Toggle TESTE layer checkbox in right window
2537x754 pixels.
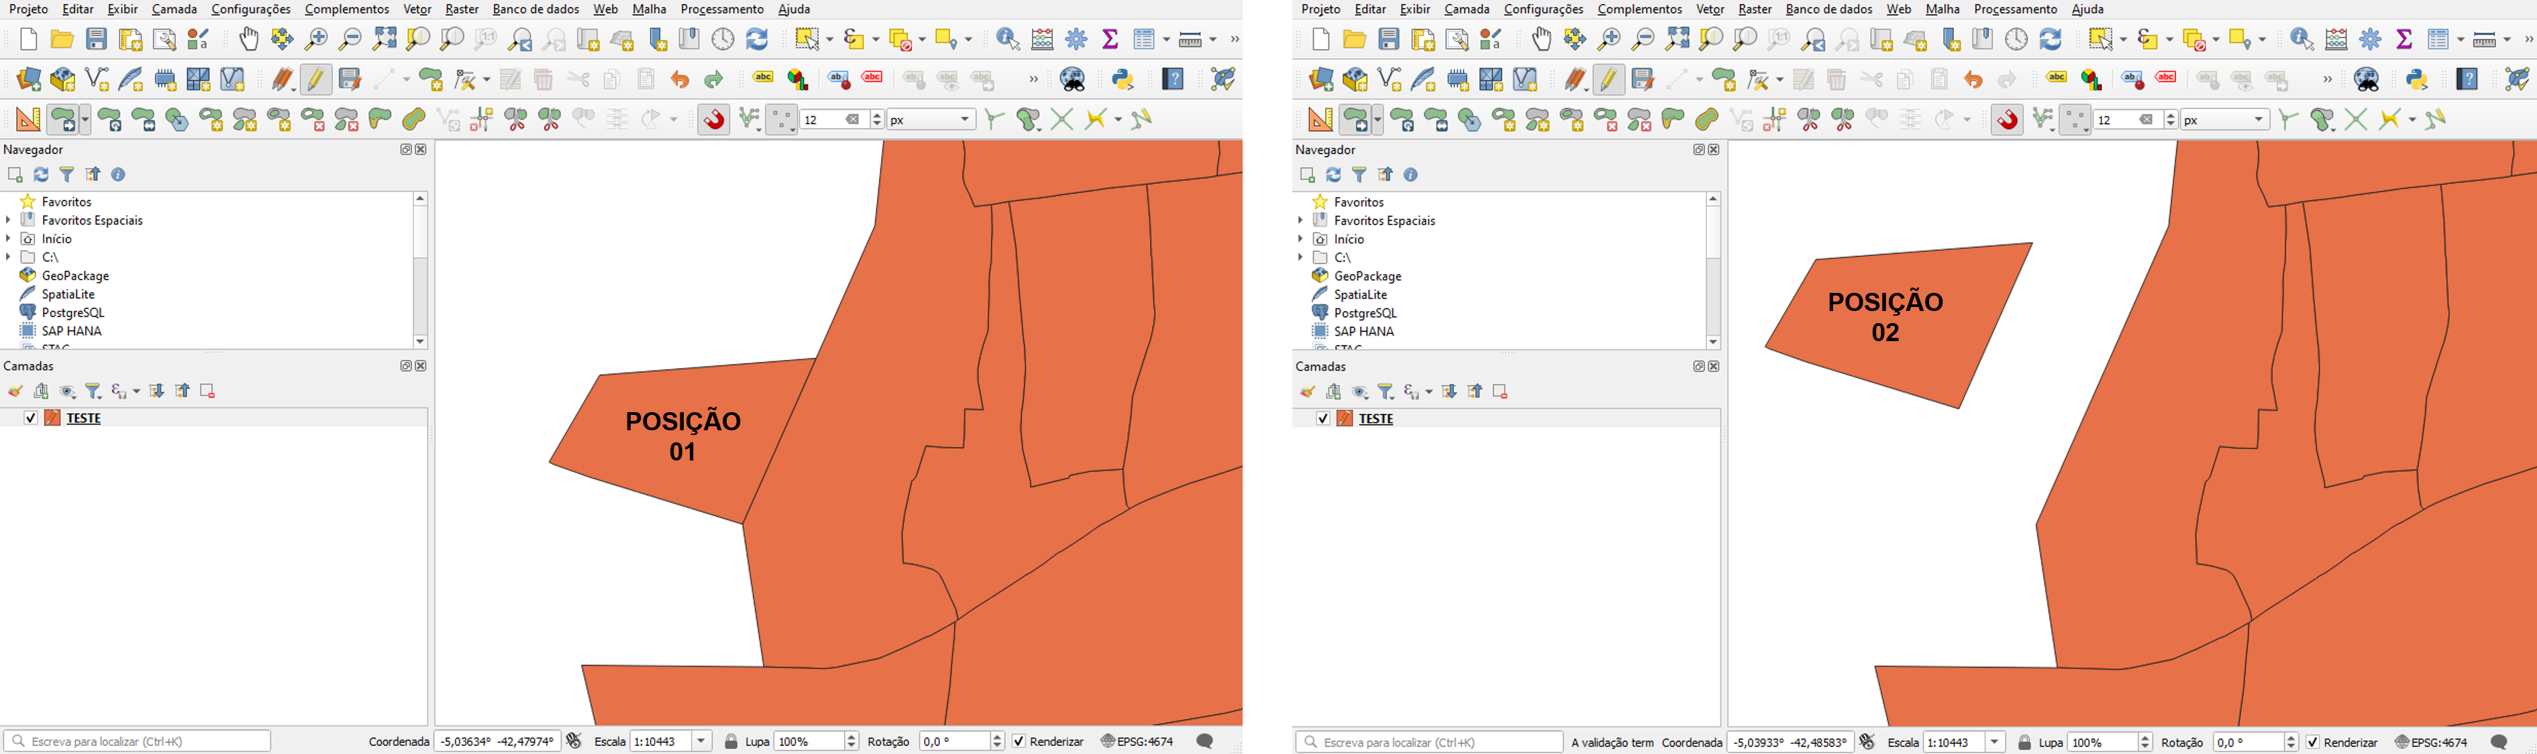1323,420
